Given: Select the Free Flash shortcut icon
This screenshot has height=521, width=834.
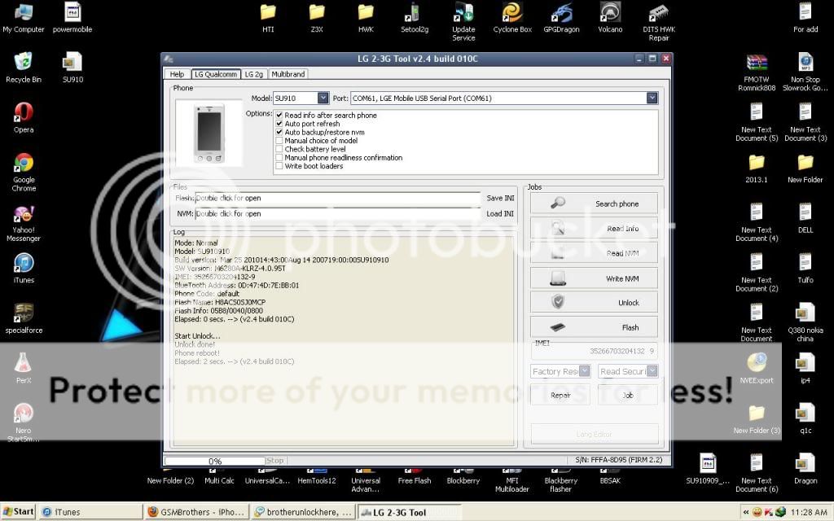Looking at the screenshot, I should tap(415, 475).
